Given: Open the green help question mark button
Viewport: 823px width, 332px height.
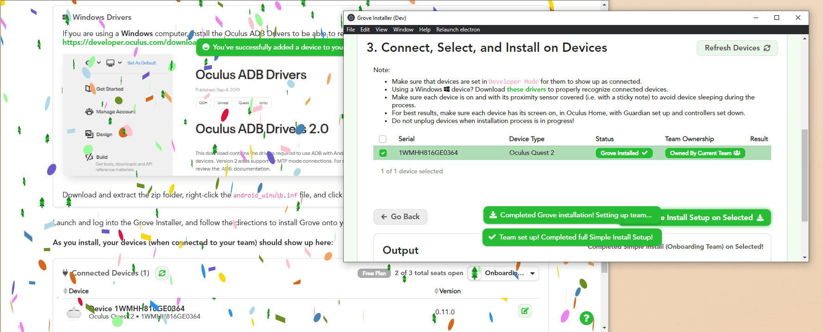Looking at the screenshot, I should pos(586,318).
